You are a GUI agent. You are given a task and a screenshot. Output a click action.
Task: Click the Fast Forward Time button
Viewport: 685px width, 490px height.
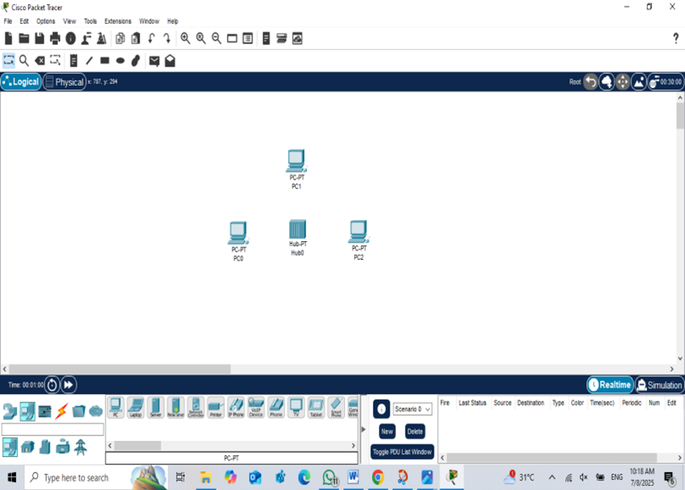pyautogui.click(x=69, y=385)
